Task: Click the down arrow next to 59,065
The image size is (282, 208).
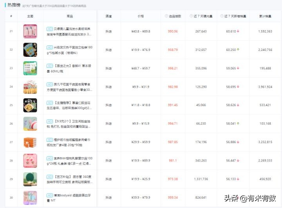Action: (x=238, y=68)
